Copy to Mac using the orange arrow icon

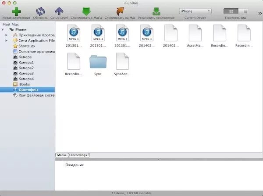[x=120, y=11]
